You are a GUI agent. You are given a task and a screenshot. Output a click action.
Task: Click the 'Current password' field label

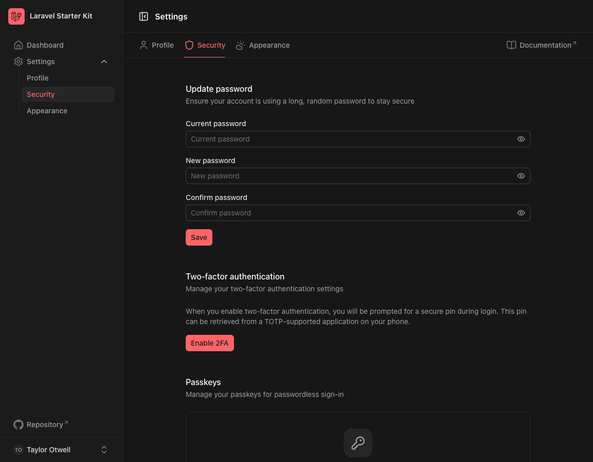click(x=215, y=124)
